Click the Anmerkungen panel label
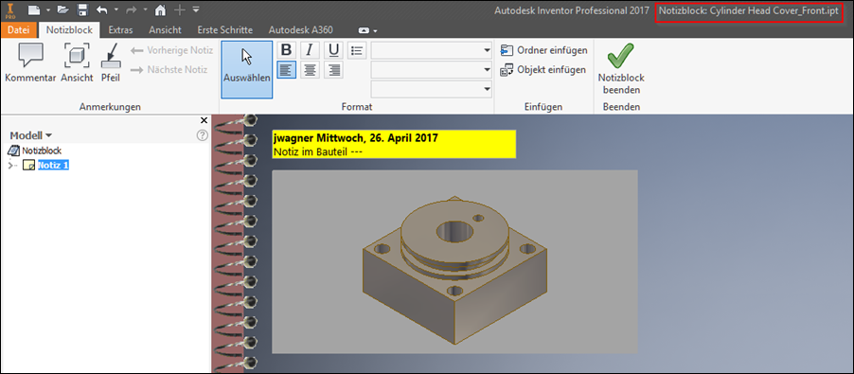 [x=110, y=107]
